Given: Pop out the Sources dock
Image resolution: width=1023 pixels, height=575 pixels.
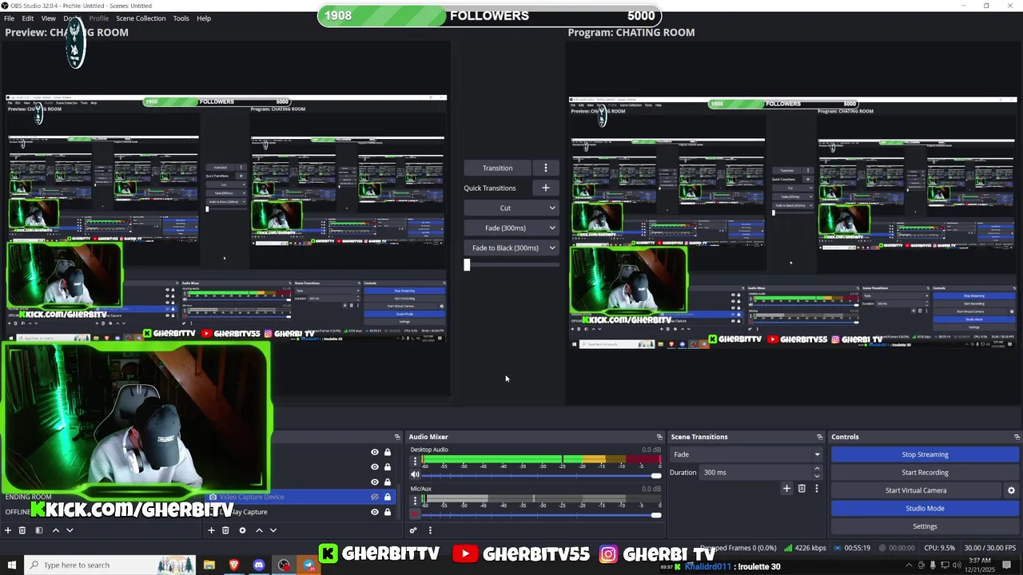Looking at the screenshot, I should coord(397,437).
